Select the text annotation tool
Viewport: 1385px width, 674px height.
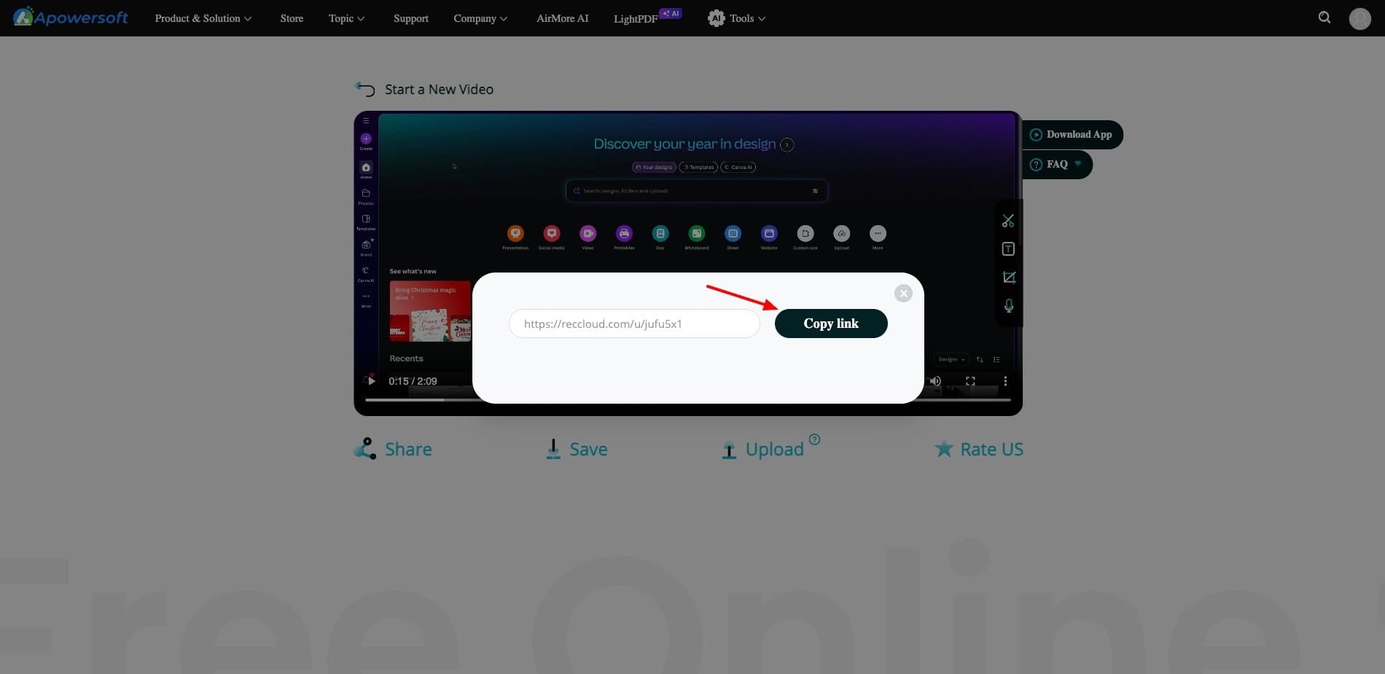[x=1008, y=249]
